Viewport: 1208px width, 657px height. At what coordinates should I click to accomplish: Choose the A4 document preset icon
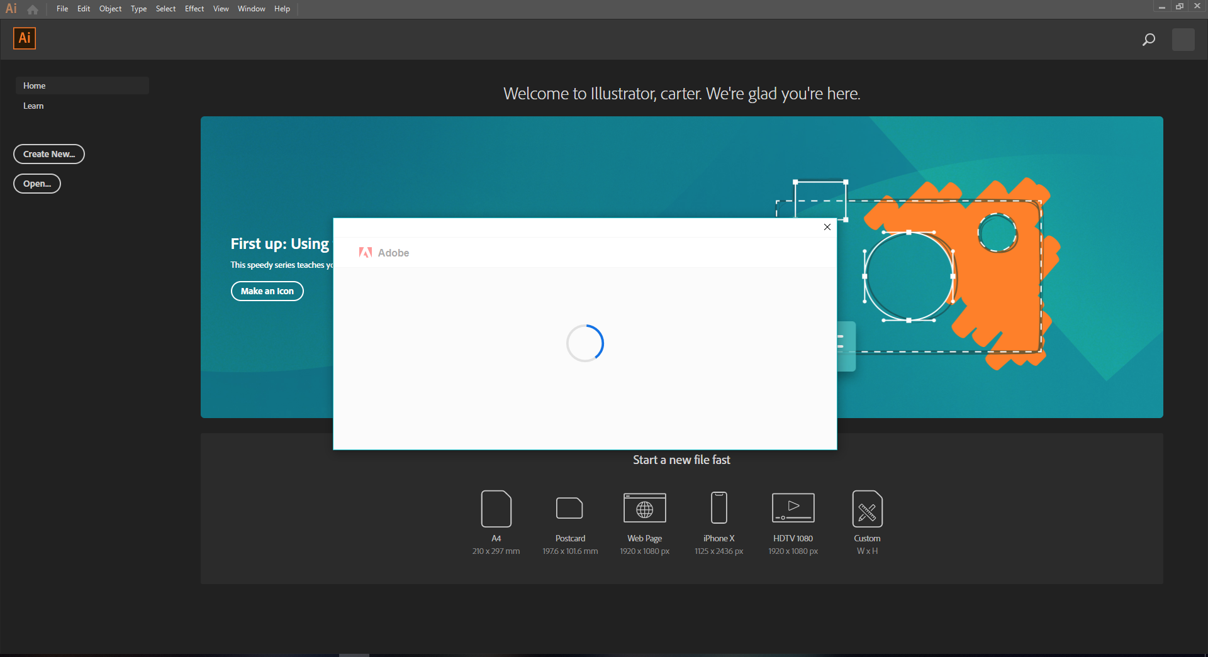(496, 509)
